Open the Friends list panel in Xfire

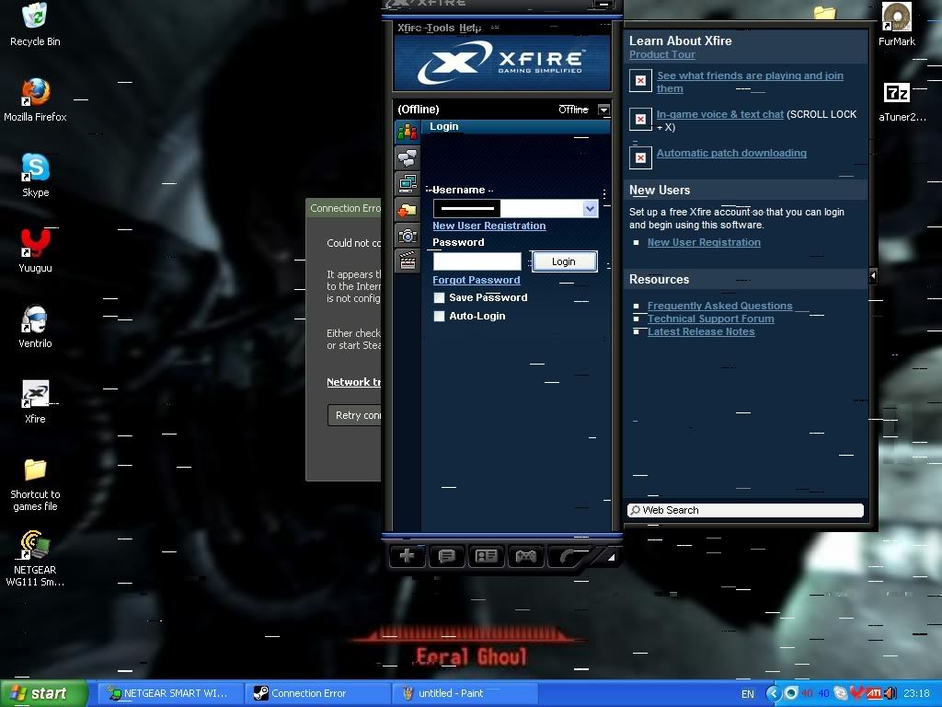(407, 131)
